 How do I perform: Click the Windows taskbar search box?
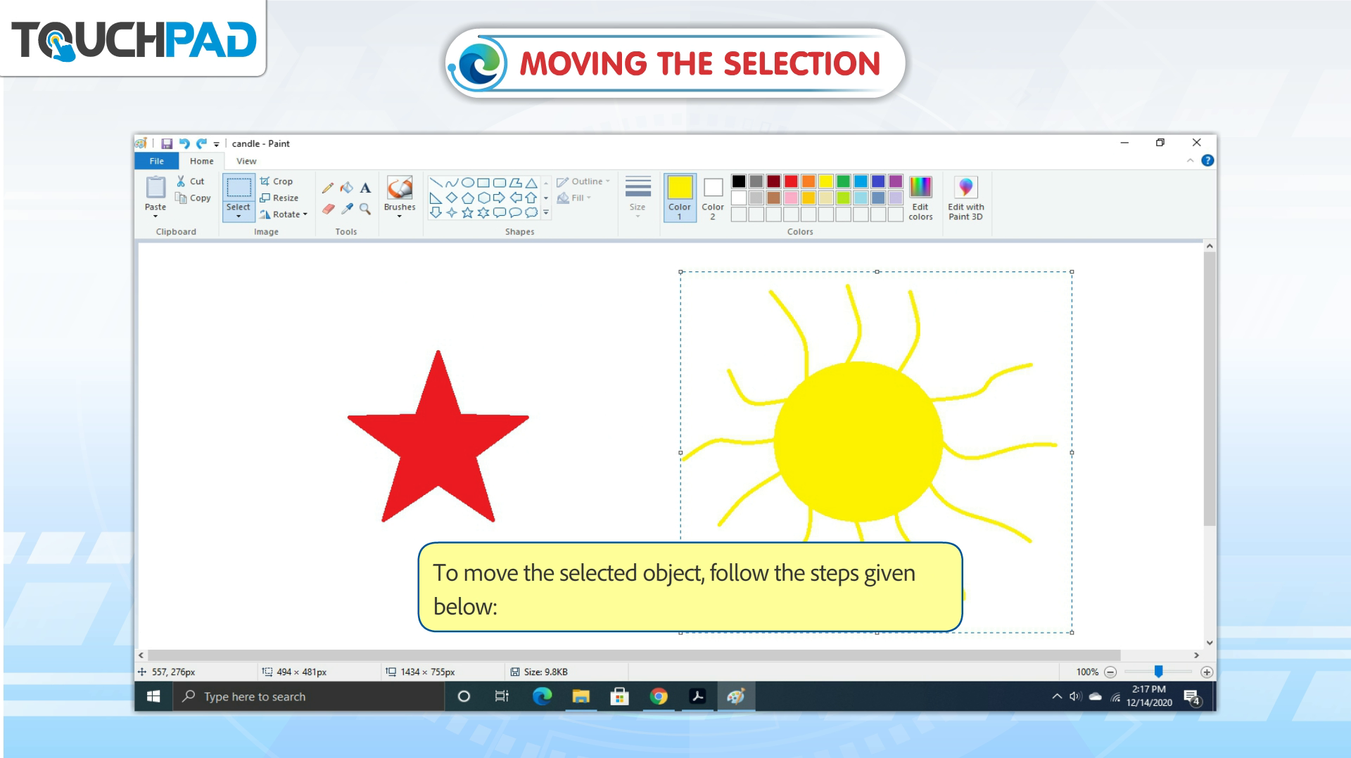pyautogui.click(x=310, y=697)
